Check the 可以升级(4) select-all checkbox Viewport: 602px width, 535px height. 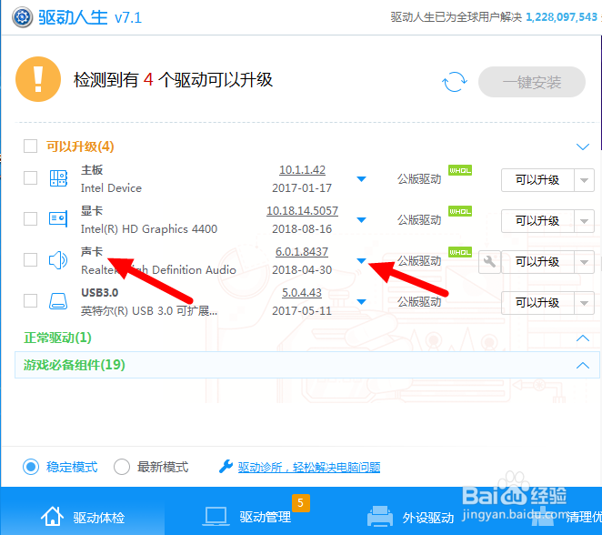pyautogui.click(x=30, y=146)
